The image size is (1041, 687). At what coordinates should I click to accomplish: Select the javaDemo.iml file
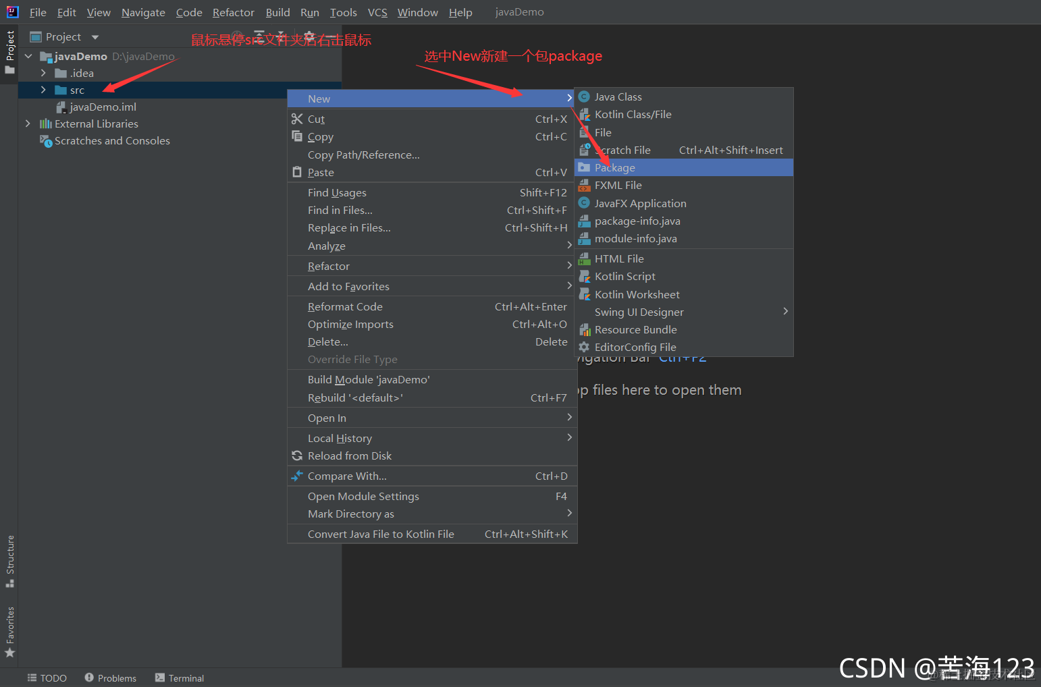click(x=103, y=107)
